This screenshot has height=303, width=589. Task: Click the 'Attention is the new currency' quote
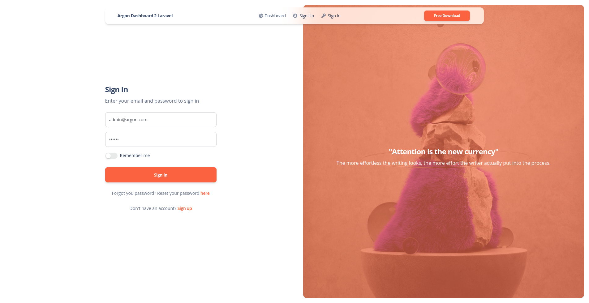(444, 152)
